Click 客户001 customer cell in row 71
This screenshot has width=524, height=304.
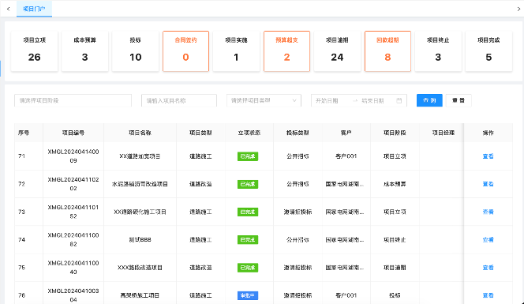click(346, 156)
